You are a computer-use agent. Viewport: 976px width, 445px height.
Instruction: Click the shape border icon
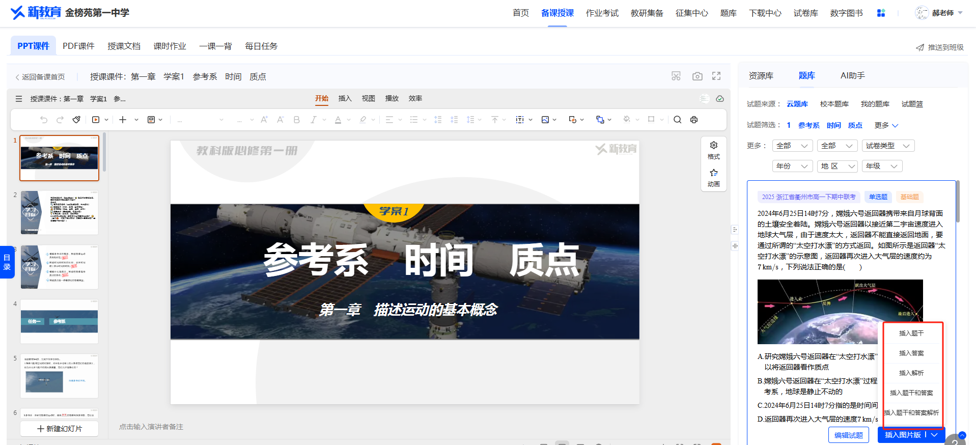(x=651, y=119)
